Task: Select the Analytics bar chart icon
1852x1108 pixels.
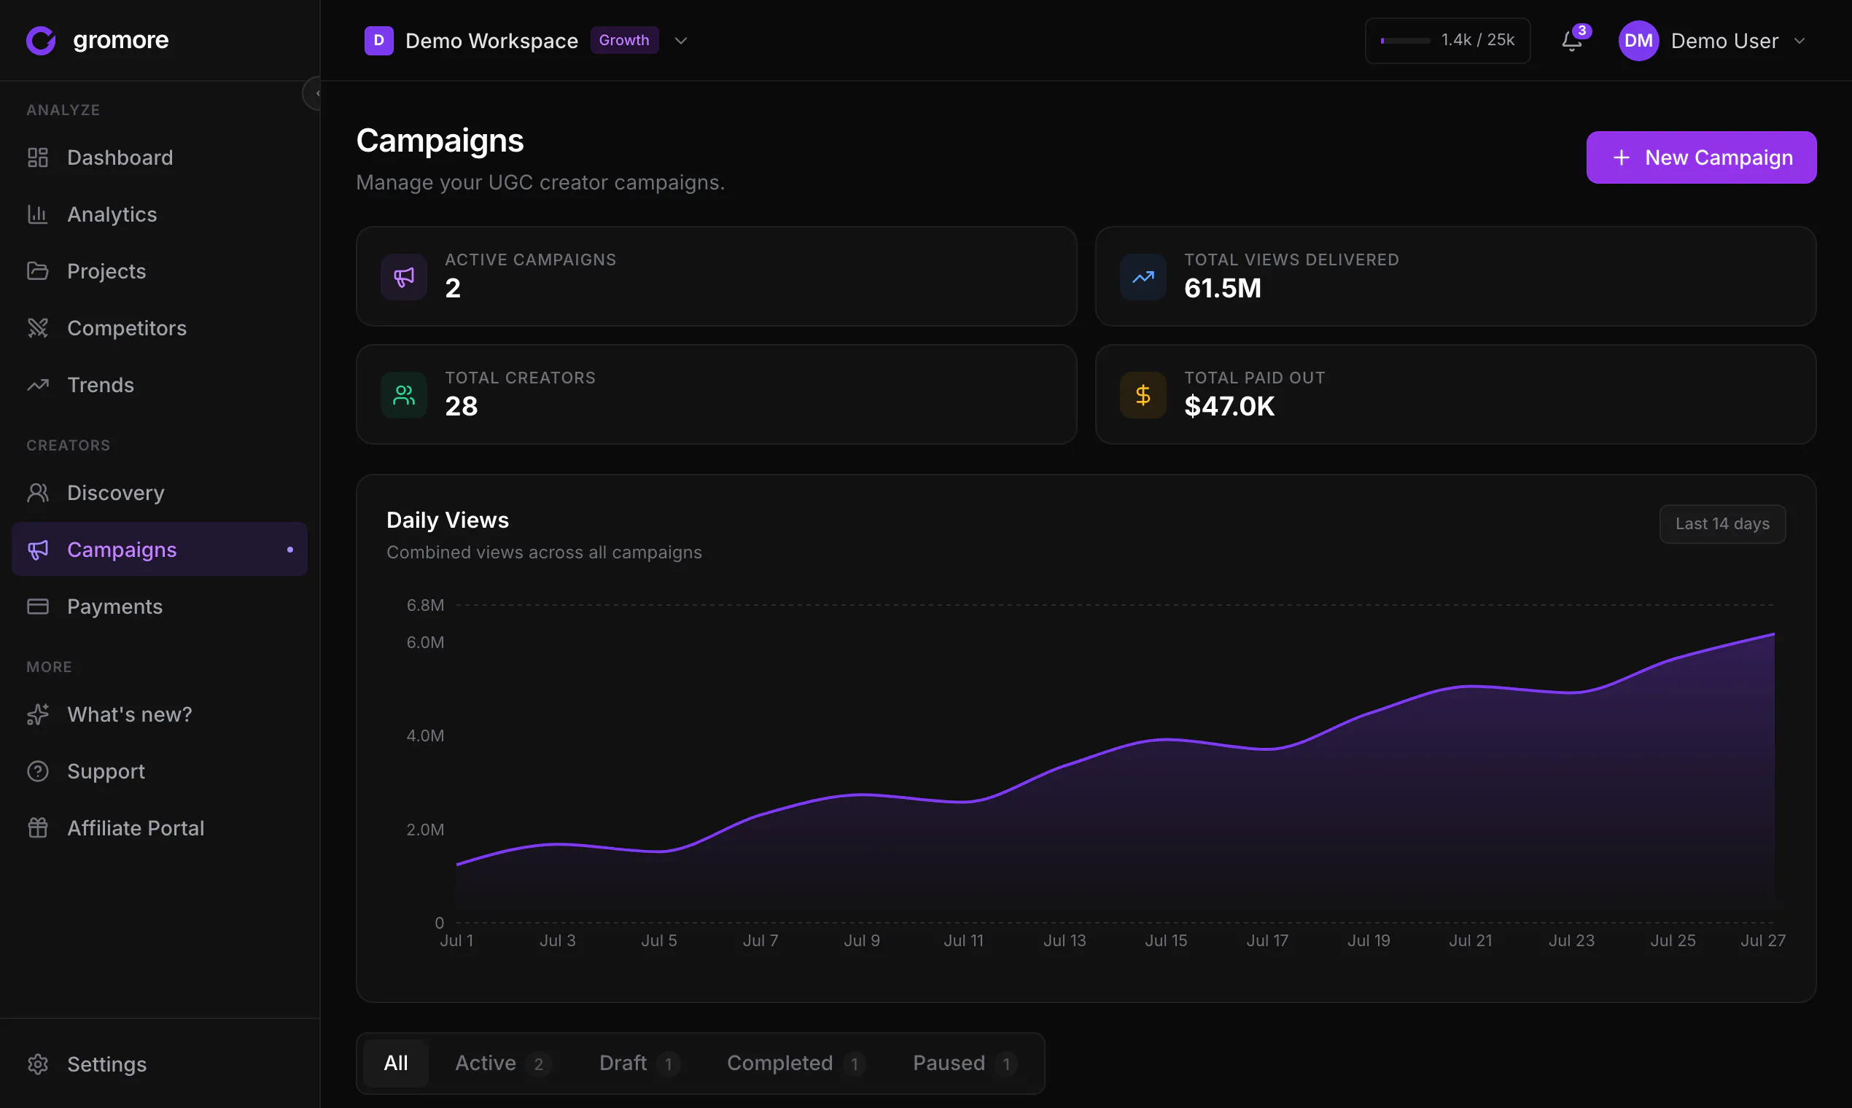Action: click(37, 214)
